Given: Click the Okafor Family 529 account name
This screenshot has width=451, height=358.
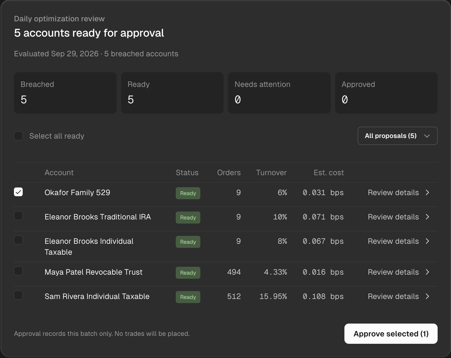Looking at the screenshot, I should pos(77,193).
